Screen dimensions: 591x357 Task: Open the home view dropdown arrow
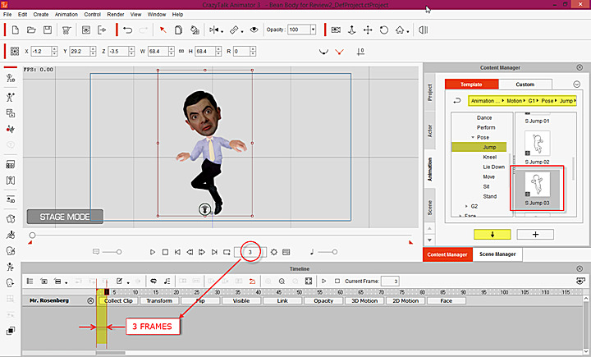pos(408,32)
